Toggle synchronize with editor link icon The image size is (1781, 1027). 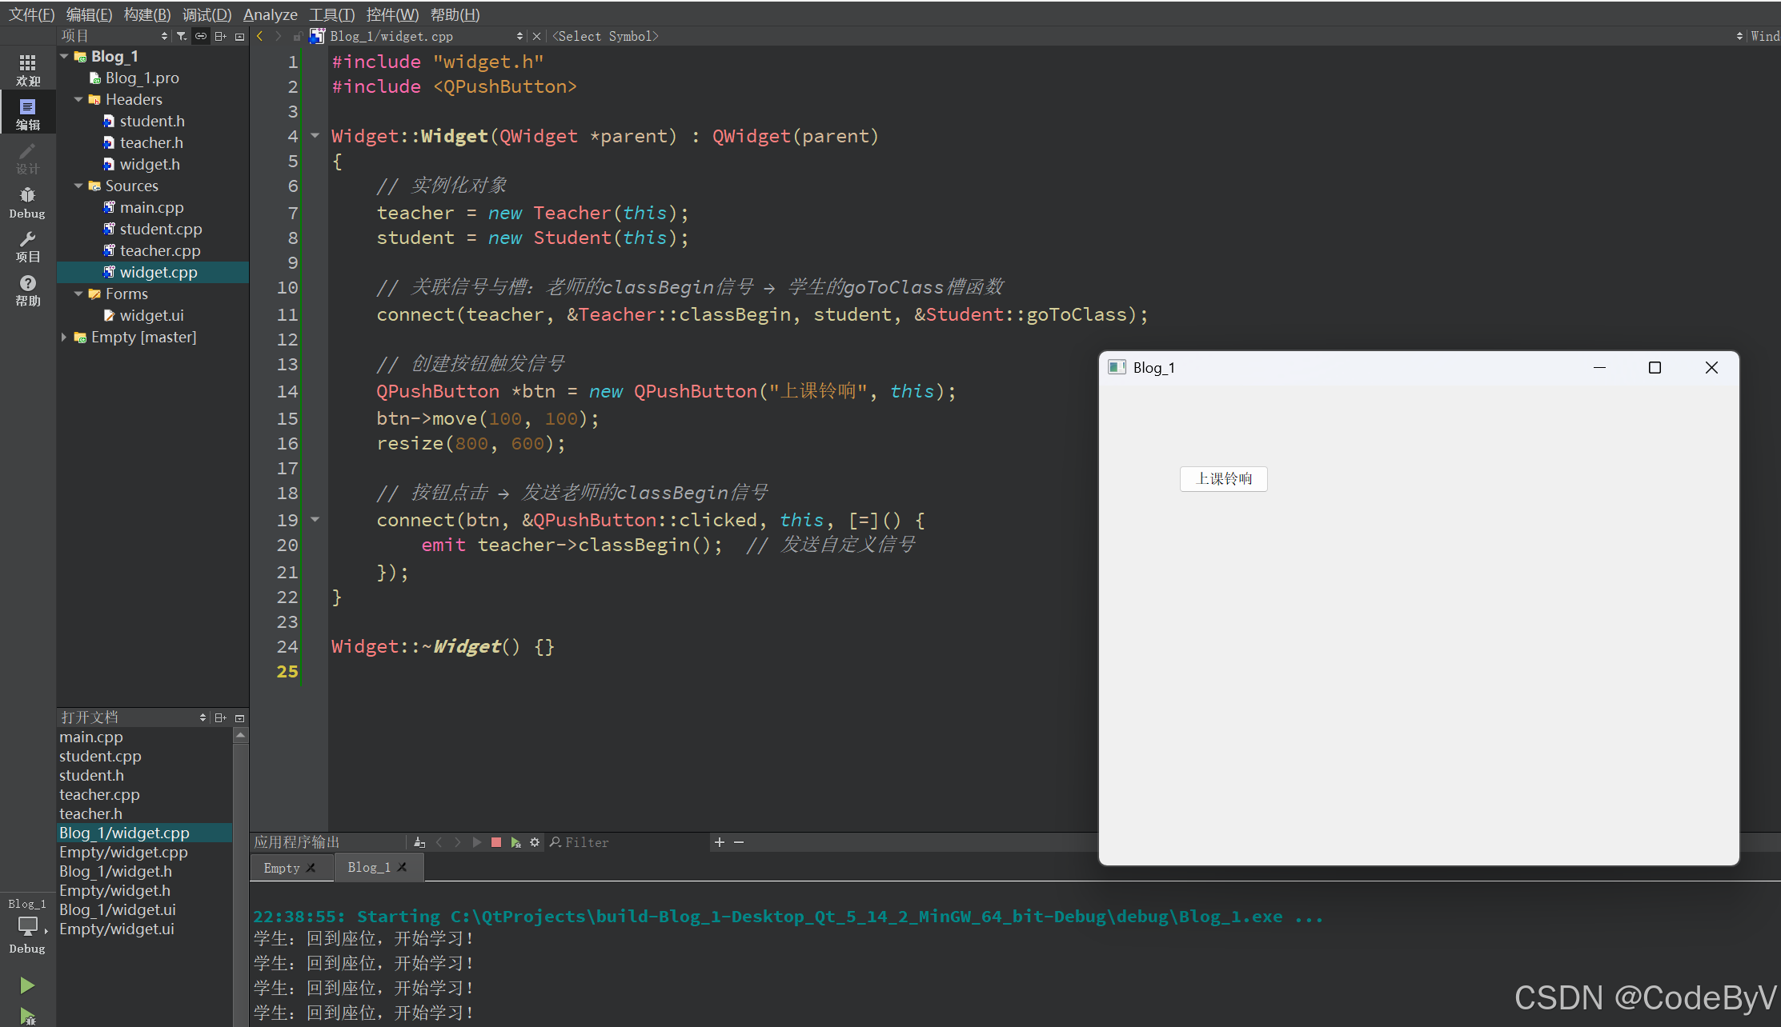click(x=201, y=36)
